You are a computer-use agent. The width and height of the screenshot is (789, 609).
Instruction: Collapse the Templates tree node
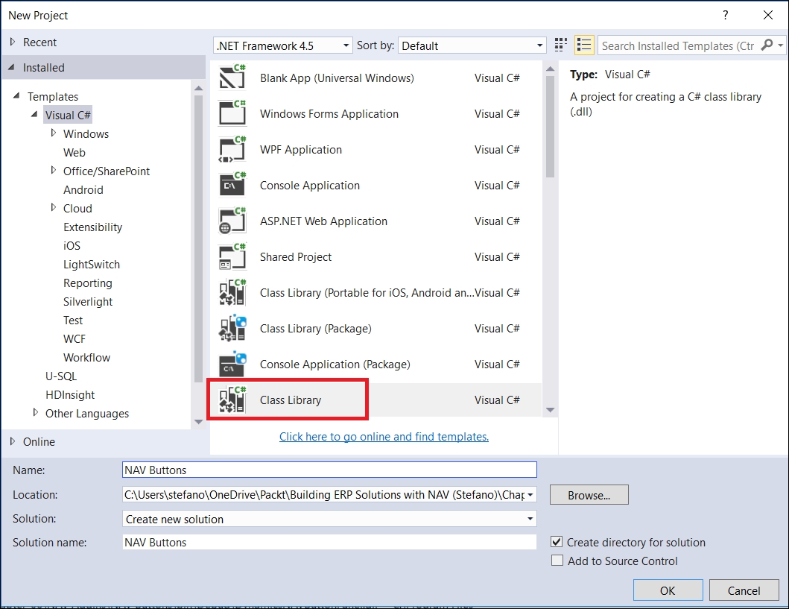point(16,95)
